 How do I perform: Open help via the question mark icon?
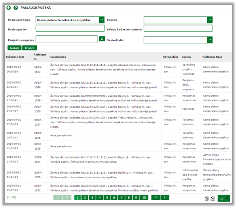point(15,8)
